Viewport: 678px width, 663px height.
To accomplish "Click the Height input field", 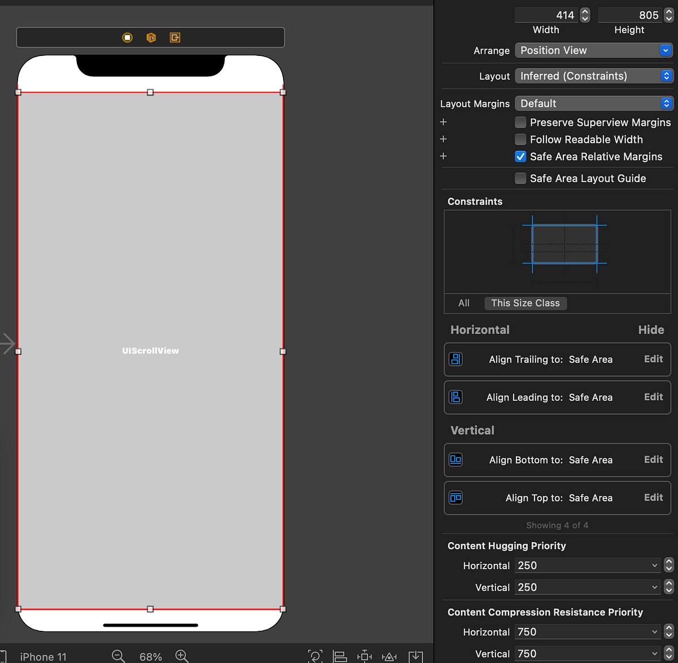I will click(630, 15).
